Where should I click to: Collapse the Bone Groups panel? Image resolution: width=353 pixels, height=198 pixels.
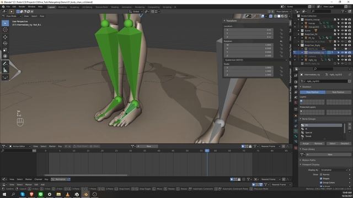click(301, 119)
